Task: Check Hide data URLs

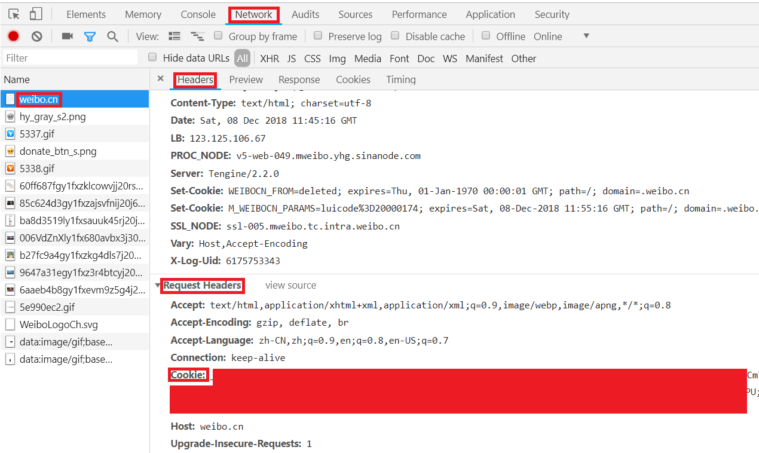Action: (x=152, y=57)
